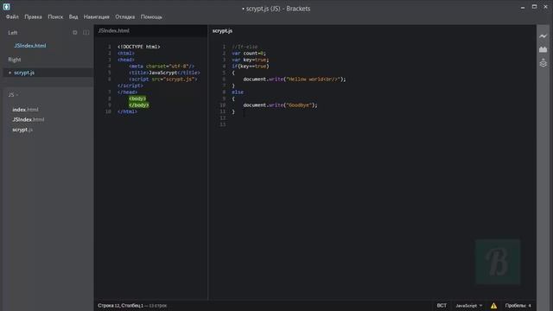Close the Brackets window
Image resolution: width=553 pixels, height=311 pixels.
(545, 7)
